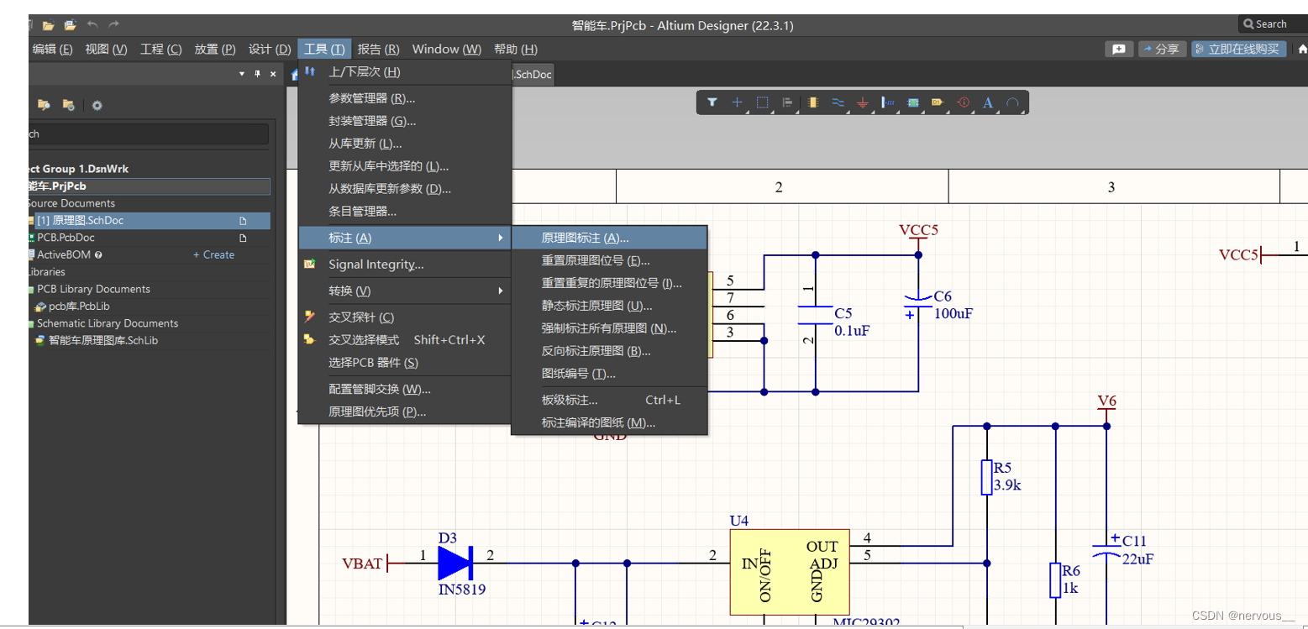Open the place part icon on the toolbar
The image size is (1308, 629).
813,102
